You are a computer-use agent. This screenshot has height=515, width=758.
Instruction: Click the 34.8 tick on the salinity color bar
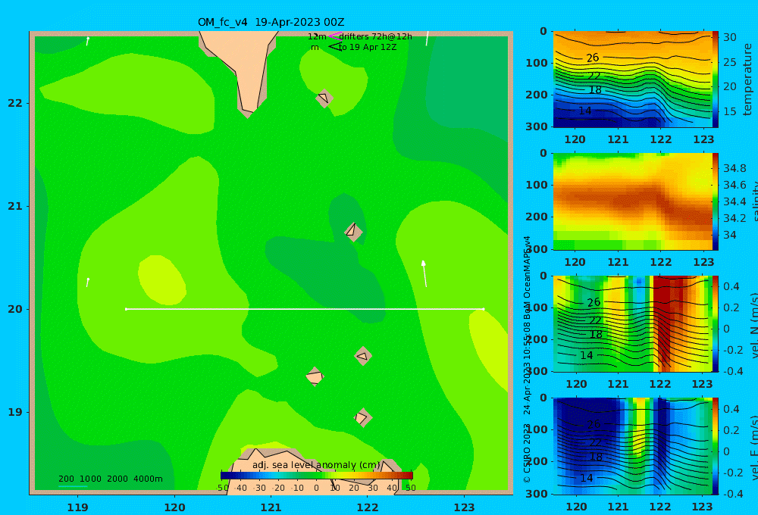(x=735, y=168)
